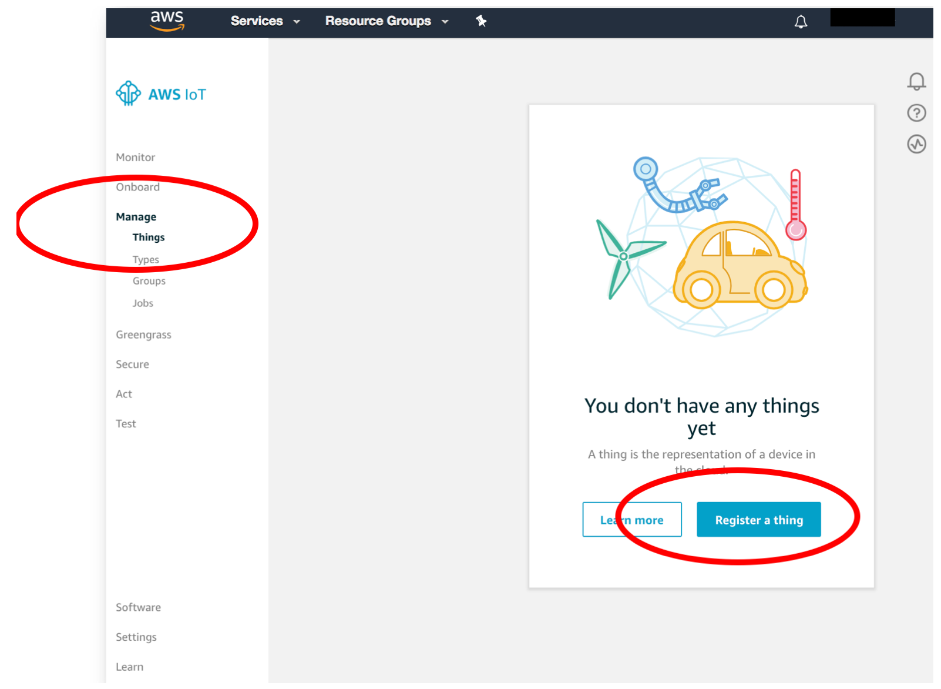This screenshot has height=689, width=941.
Task: Click the help question mark icon
Action: 916,113
